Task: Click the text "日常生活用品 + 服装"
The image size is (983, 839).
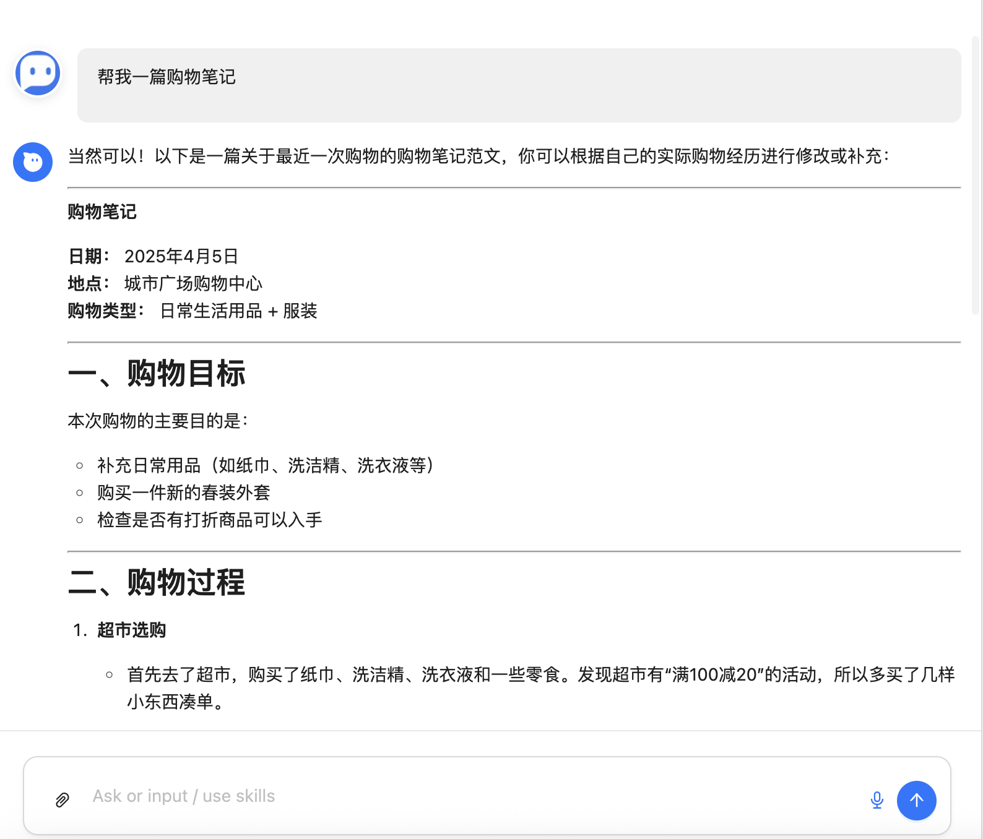Action: (238, 311)
